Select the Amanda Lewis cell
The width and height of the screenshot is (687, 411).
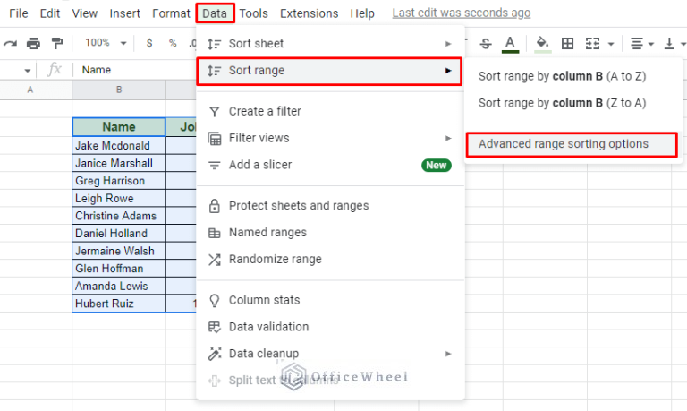119,286
